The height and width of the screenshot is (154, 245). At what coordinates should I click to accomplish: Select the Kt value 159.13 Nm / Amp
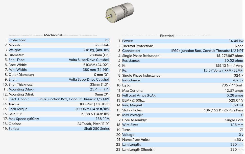(230, 66)
